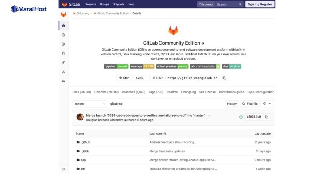Click the maintainability badge

(205, 66)
